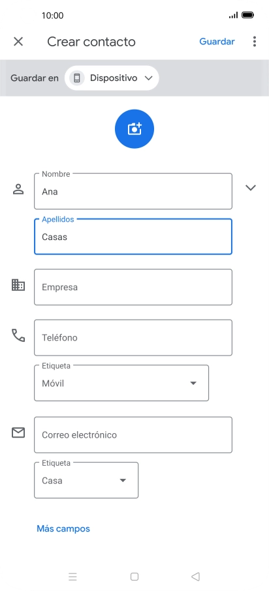This screenshot has height=591, width=269.
Task: Focus the Nombre field containing Ana
Action: pyautogui.click(x=133, y=191)
